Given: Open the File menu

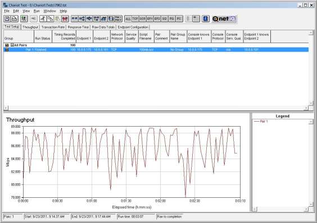Looking at the screenshot, I should click(7, 11).
